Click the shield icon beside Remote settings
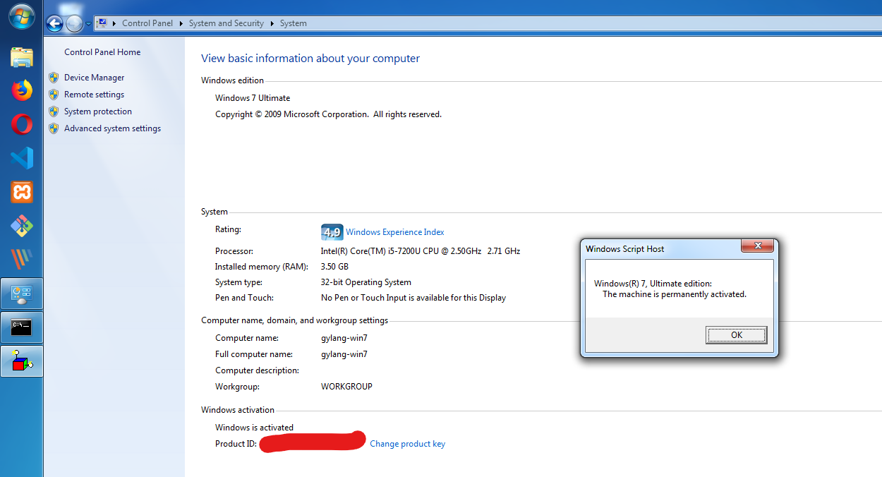The image size is (882, 477). point(54,95)
